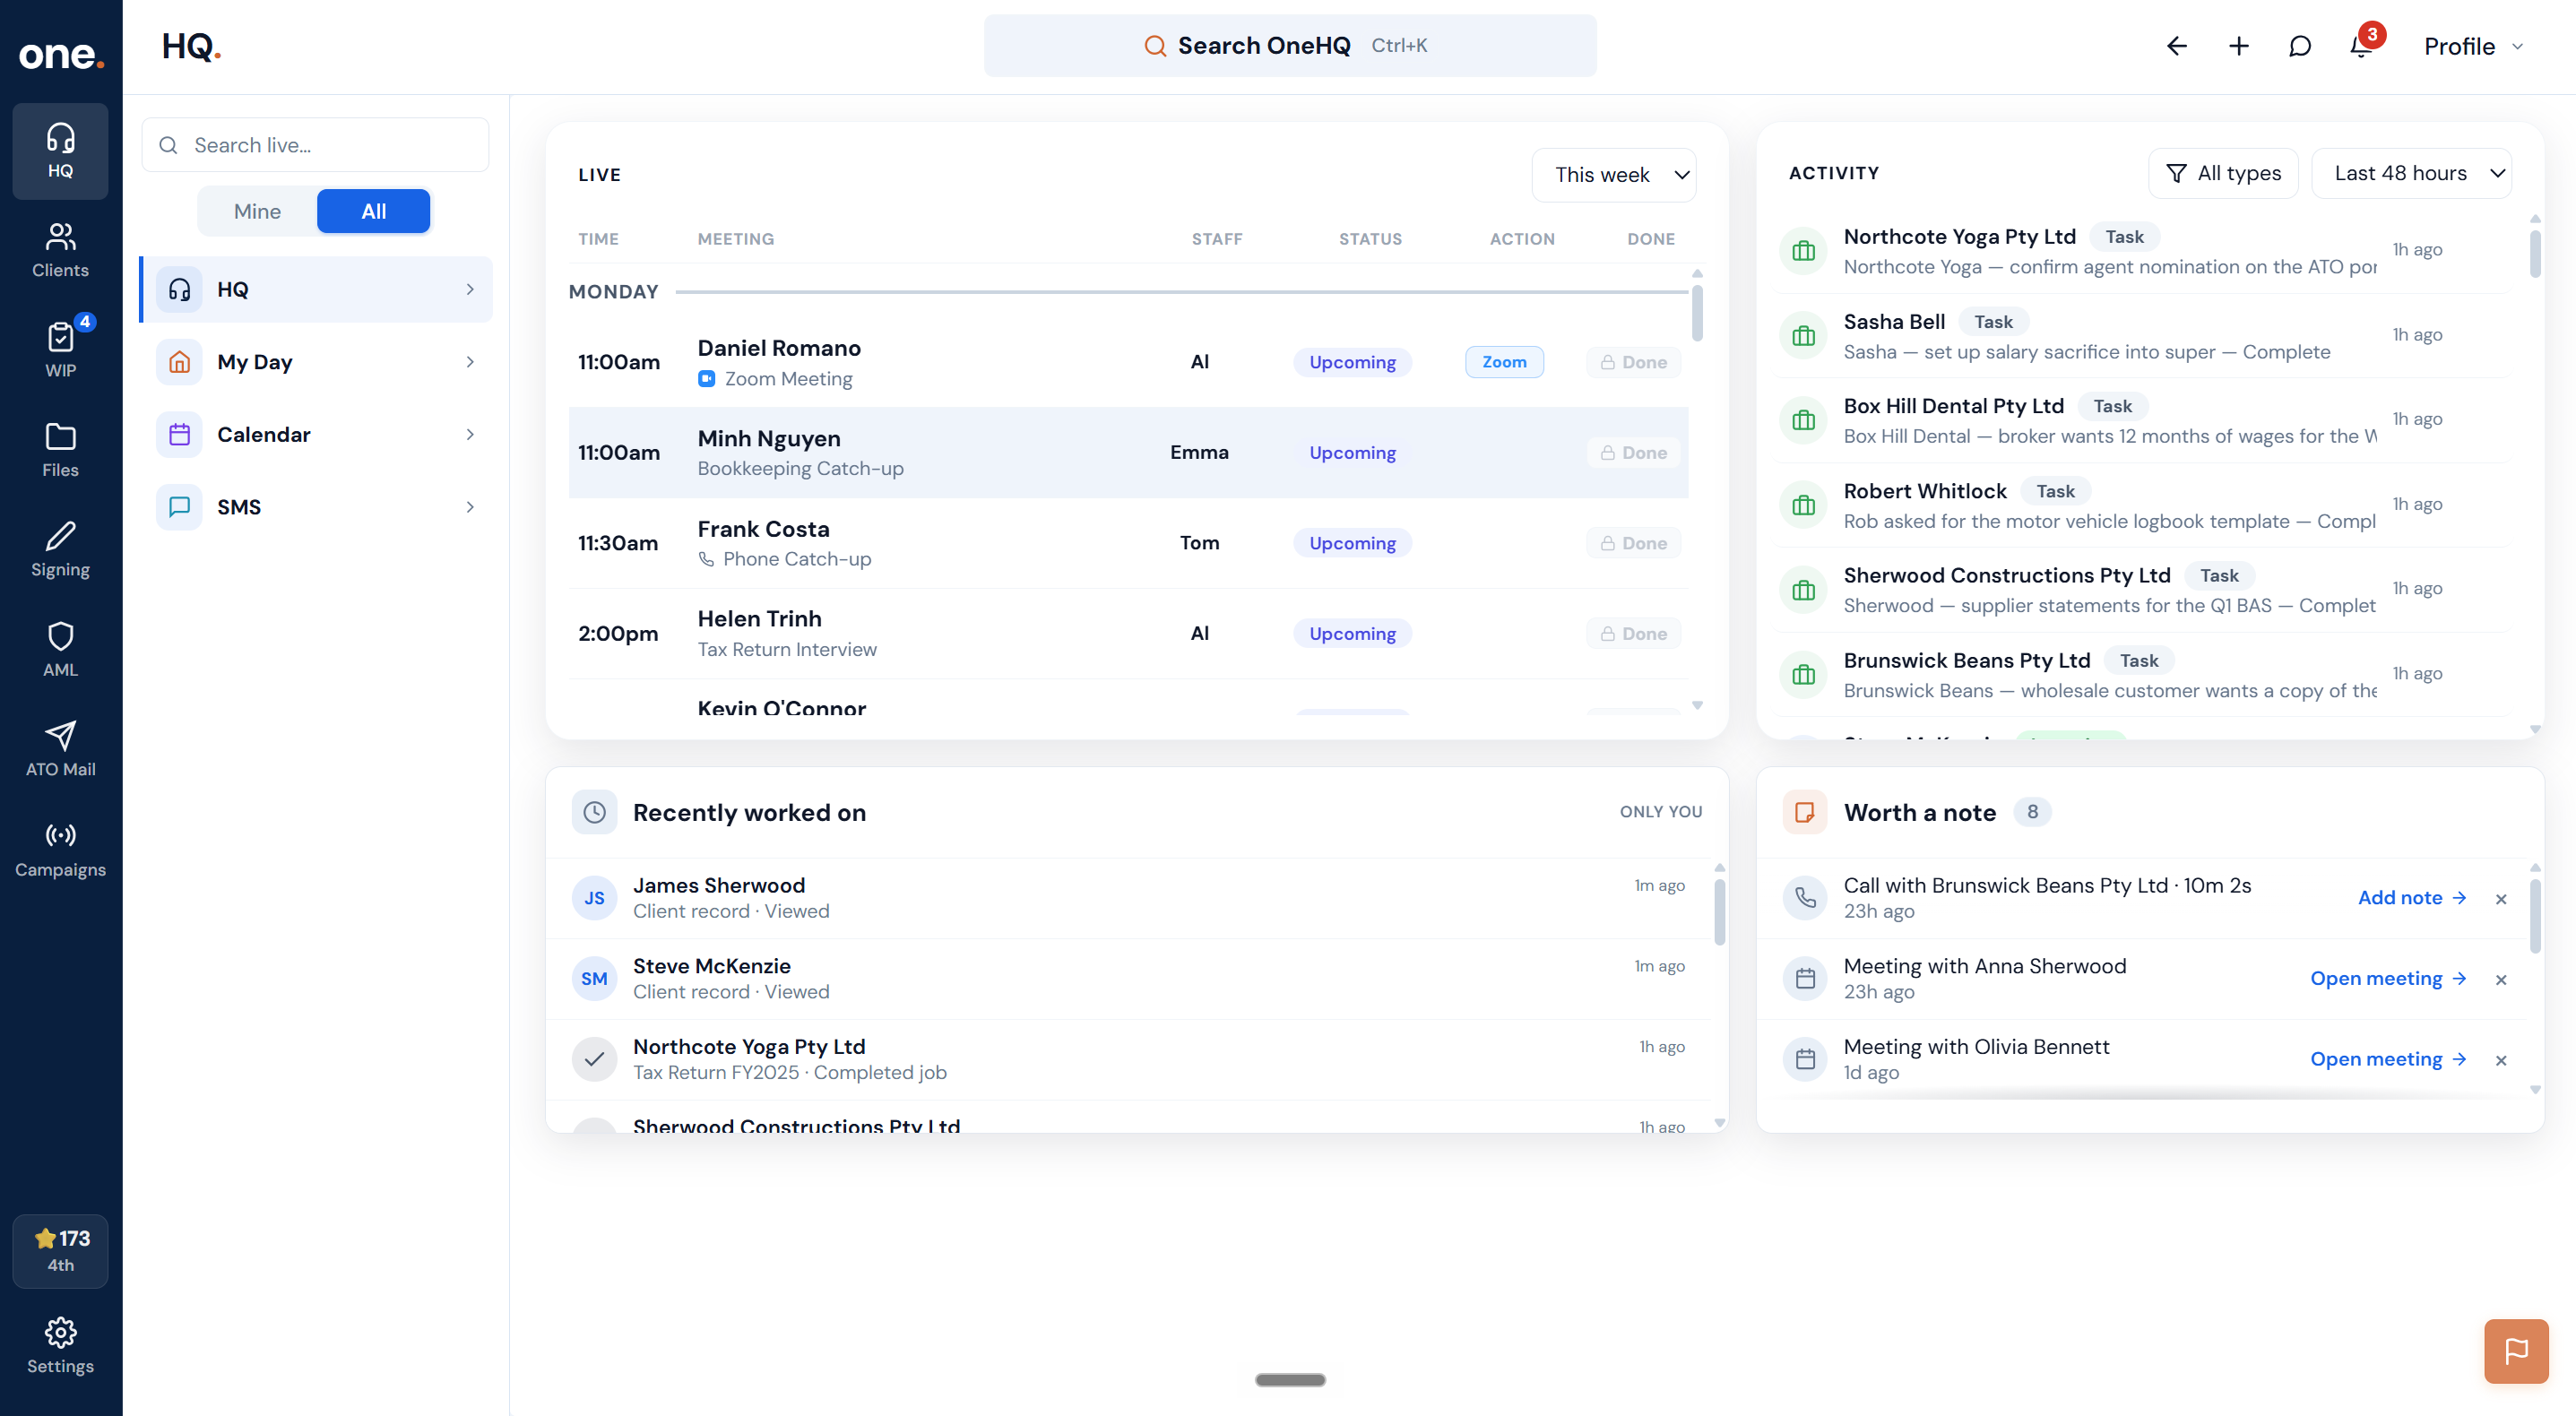Click the Search live input field

[x=316, y=145]
